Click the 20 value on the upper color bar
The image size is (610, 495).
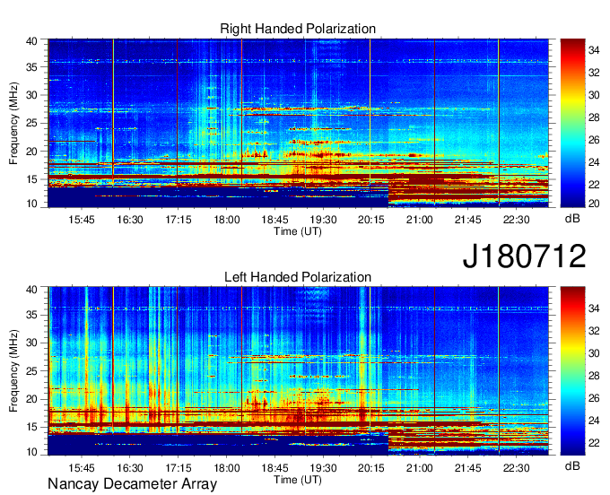pyautogui.click(x=594, y=203)
